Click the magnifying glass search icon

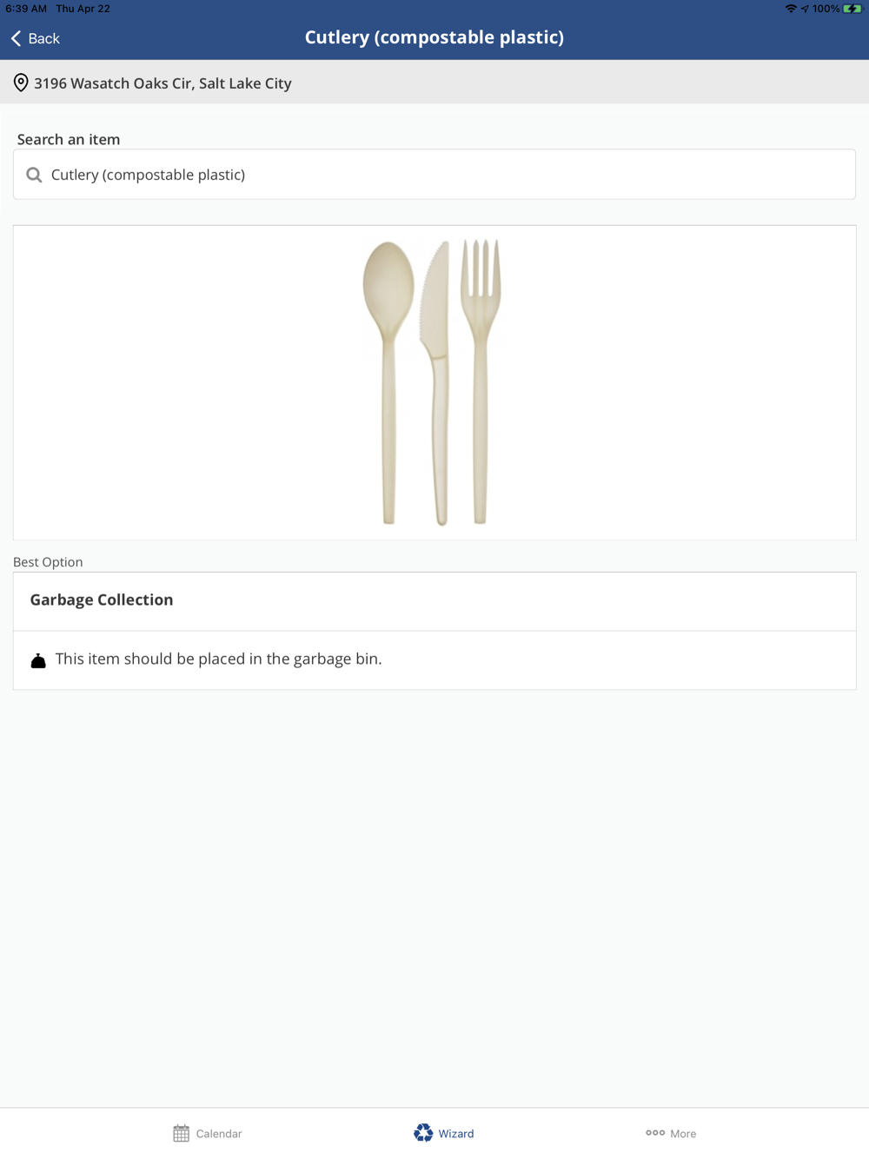34,175
